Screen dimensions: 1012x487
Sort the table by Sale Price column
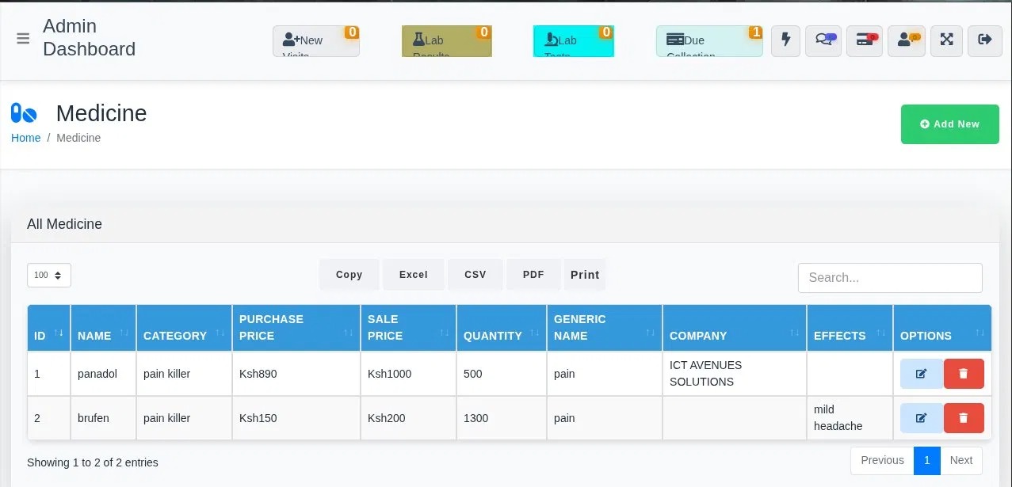tap(409, 328)
